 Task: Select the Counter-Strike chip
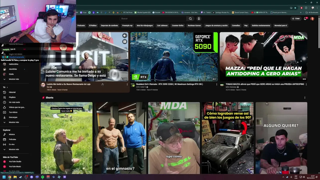178,25
